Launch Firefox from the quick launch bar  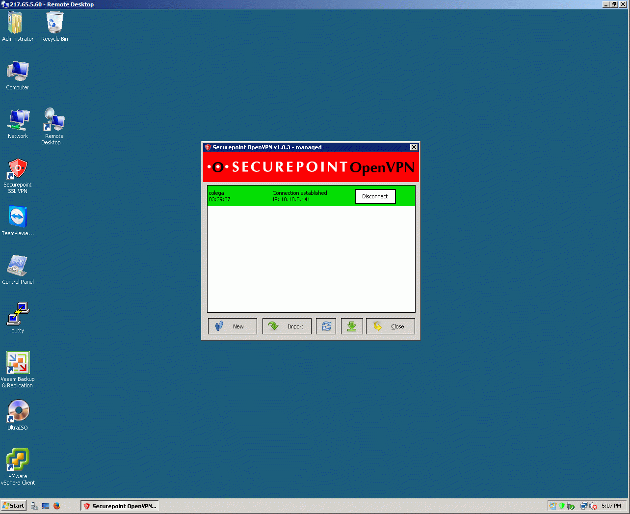(x=57, y=506)
